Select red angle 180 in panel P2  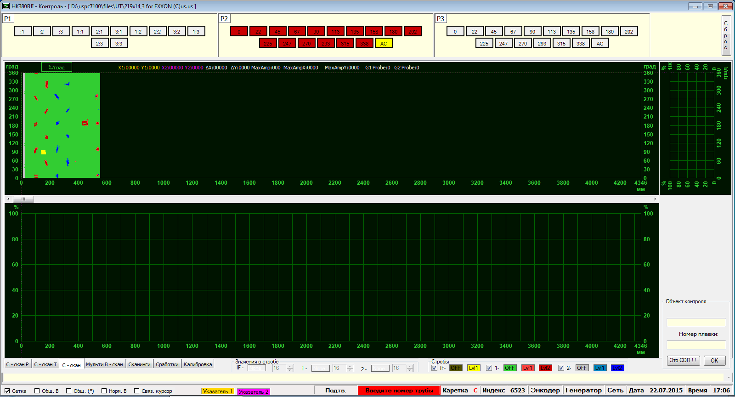click(393, 31)
